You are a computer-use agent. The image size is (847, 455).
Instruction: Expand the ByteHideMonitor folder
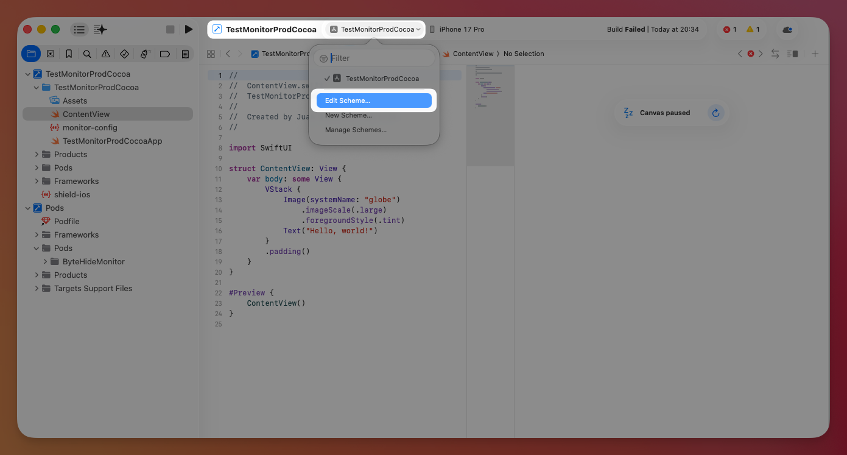pyautogui.click(x=44, y=261)
